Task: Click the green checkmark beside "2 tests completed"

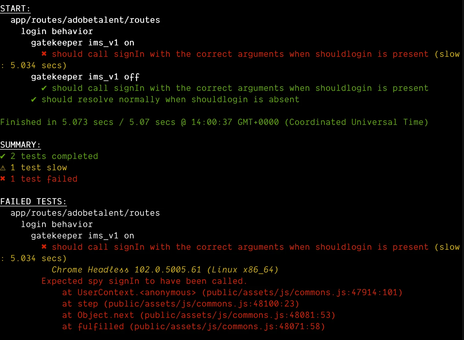Action: [x=3, y=156]
